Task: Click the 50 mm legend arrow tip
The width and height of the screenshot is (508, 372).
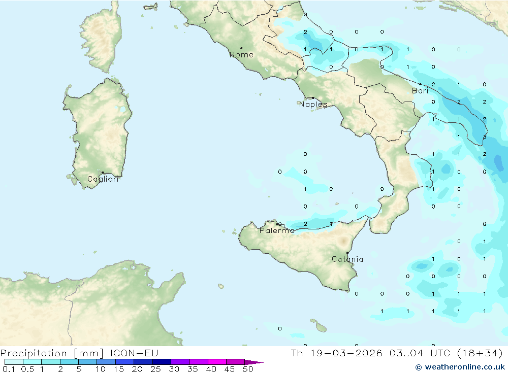Action: click(255, 362)
